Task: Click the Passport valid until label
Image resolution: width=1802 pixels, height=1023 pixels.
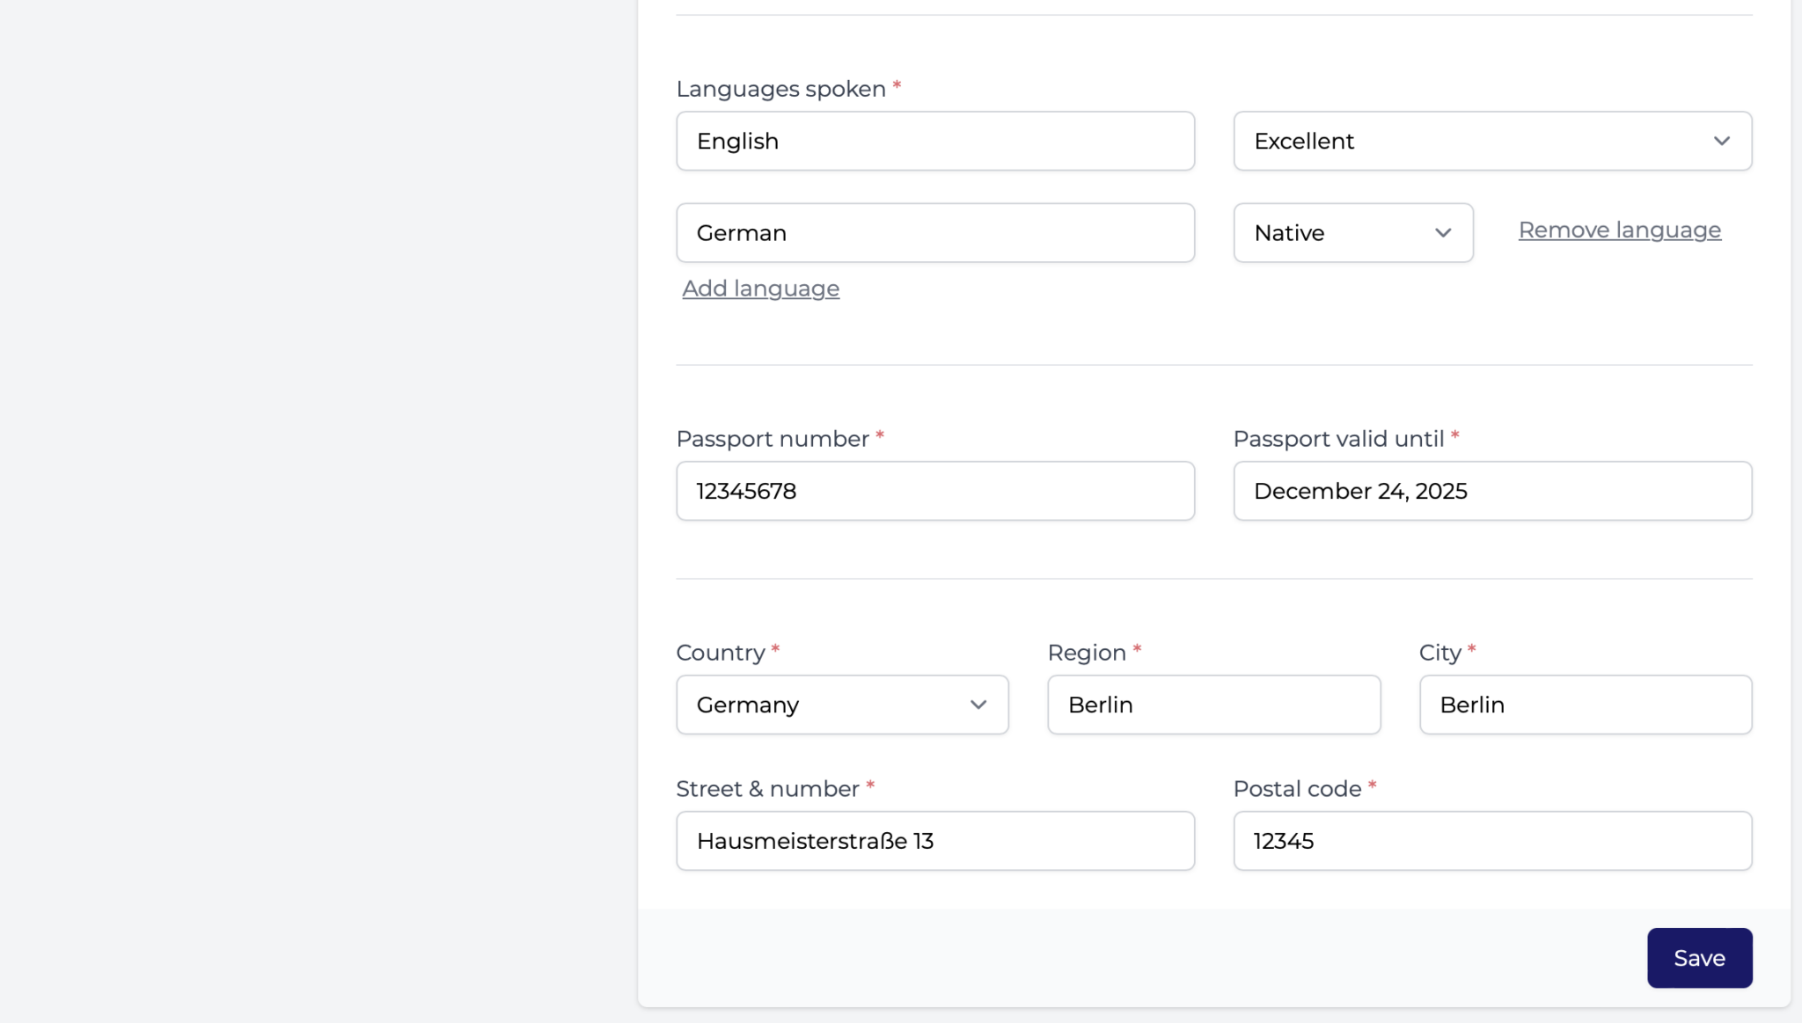Action: tap(1338, 439)
